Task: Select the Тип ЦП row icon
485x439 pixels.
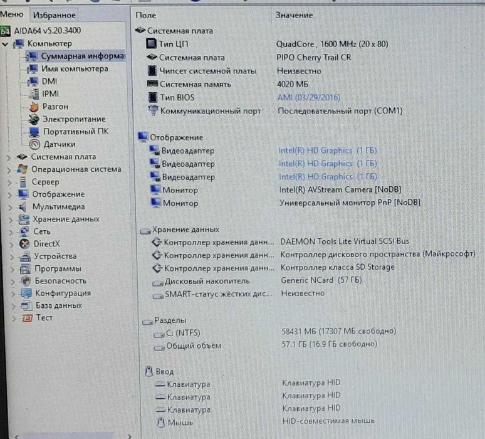Action: tap(151, 44)
